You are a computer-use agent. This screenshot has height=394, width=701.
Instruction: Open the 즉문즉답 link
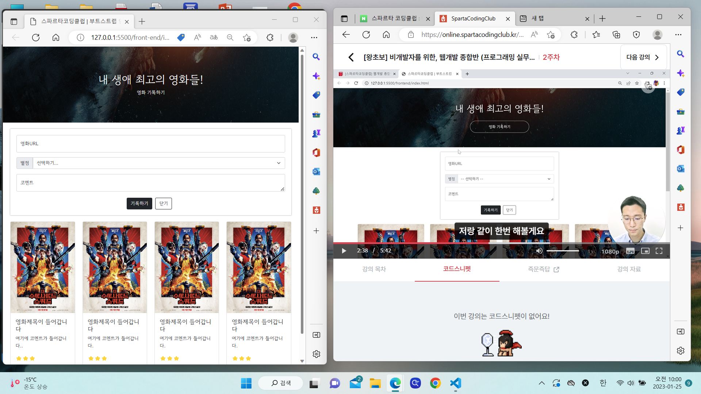543,269
